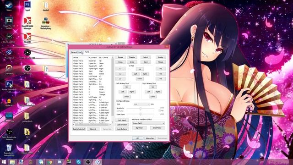
Task: Adjust the Dead Zone slider
Action: click(x=141, y=114)
